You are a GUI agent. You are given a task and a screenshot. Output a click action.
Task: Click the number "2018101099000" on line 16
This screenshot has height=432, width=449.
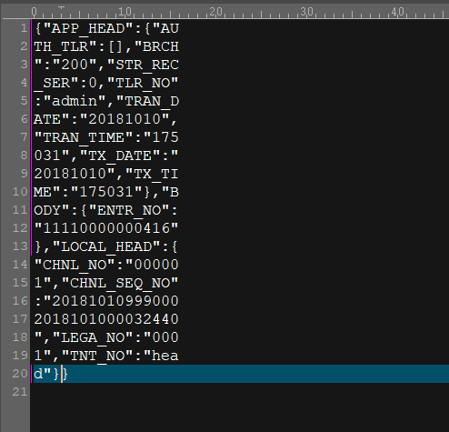[115, 301]
